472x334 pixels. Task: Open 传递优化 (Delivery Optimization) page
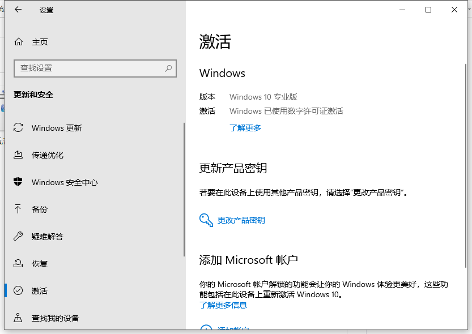click(x=47, y=155)
